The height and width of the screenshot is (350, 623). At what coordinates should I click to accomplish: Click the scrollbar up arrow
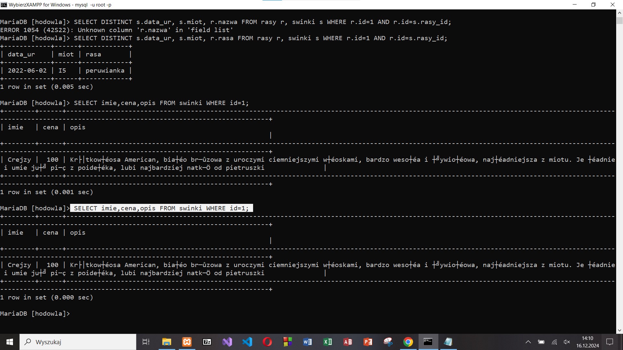[619, 13]
